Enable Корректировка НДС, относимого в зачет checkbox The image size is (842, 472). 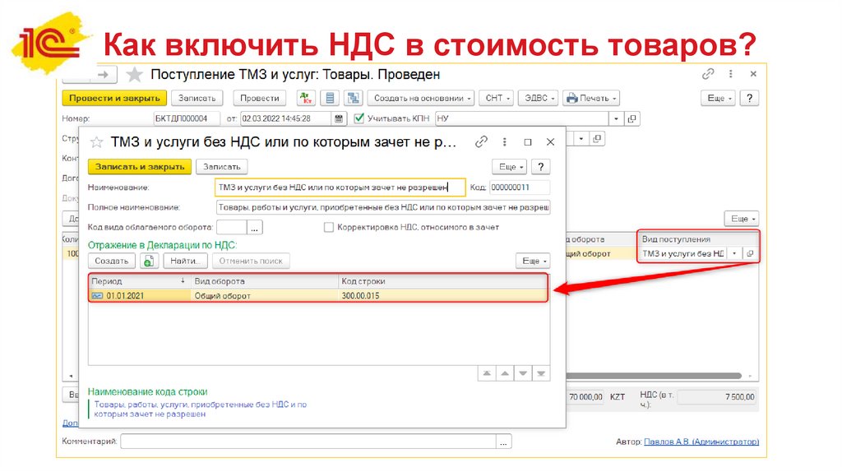pos(329,227)
